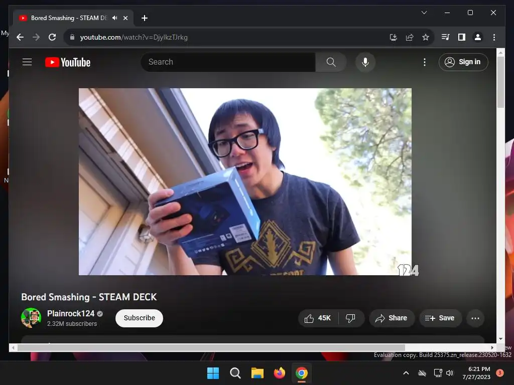This screenshot has width=514, height=385.
Task: Click the youtube.com address bar URL
Action: coord(134,37)
